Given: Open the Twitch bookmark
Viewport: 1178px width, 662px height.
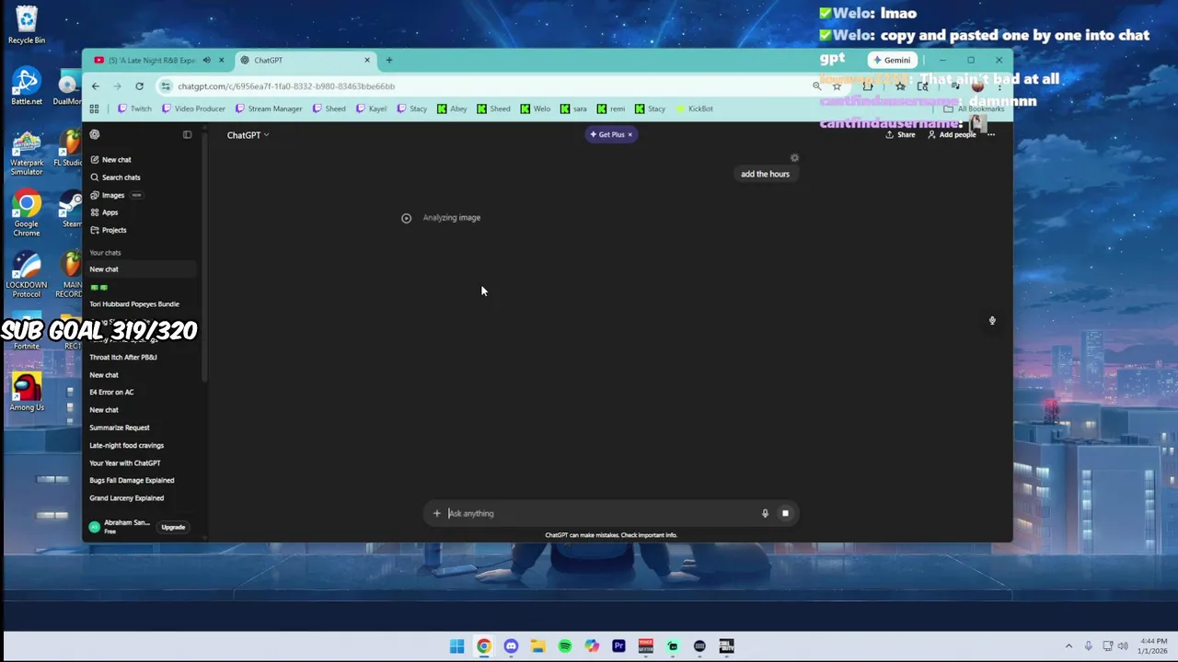Looking at the screenshot, I should (134, 108).
